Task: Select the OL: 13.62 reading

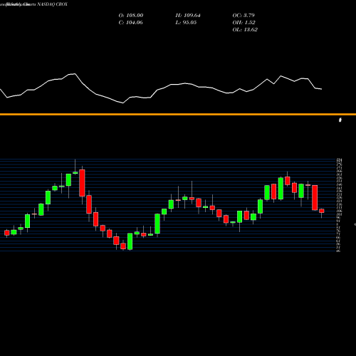Action: click(245, 30)
